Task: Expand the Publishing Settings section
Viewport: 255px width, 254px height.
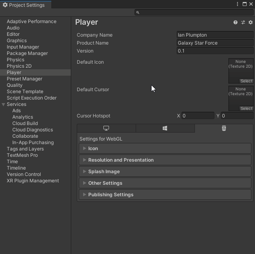Action: coord(165,195)
